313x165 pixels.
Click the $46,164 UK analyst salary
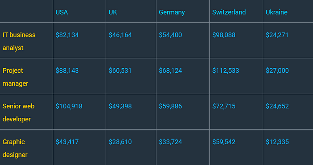[120, 35]
